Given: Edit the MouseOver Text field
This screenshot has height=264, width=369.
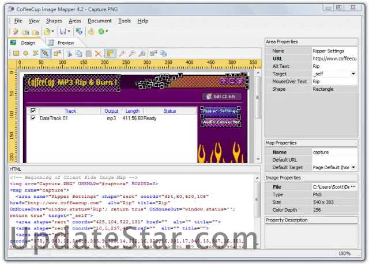Looking at the screenshot, I should [334, 82].
